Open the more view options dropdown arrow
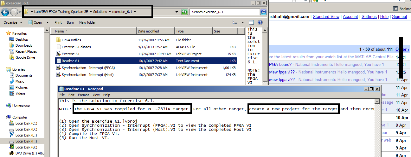Screen dimensions: 411x157 [x=243, y=22]
